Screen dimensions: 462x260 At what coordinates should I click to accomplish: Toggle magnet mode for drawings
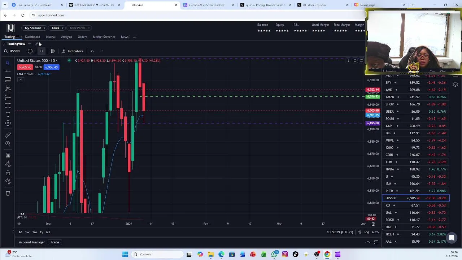pos(8,155)
